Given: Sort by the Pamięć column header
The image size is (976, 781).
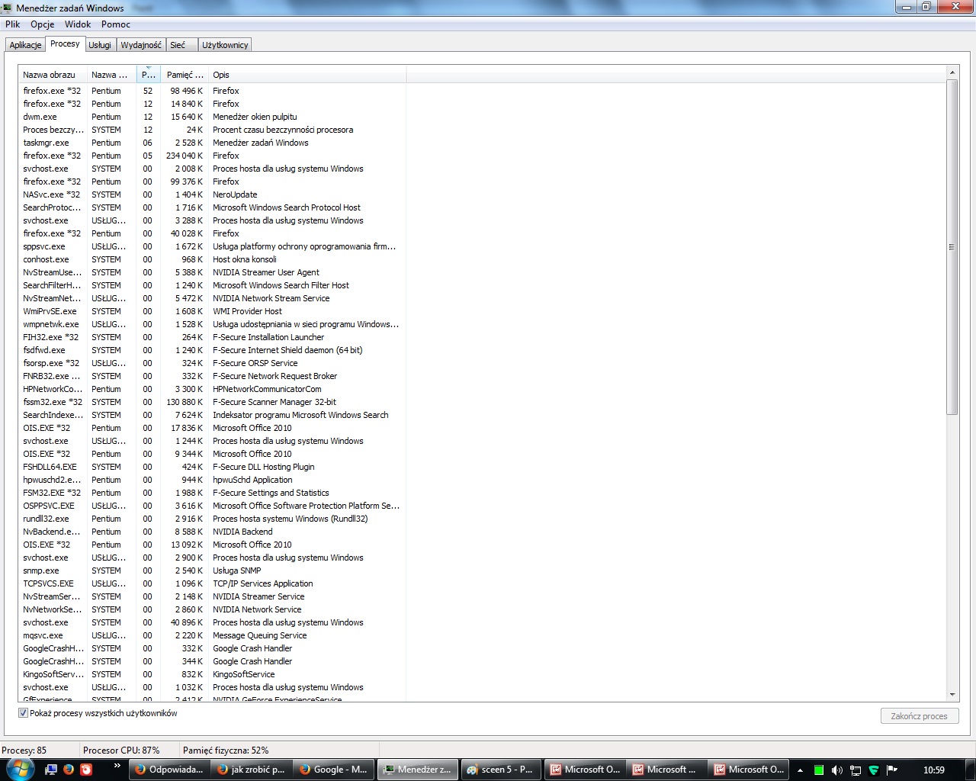Looking at the screenshot, I should pyautogui.click(x=185, y=75).
